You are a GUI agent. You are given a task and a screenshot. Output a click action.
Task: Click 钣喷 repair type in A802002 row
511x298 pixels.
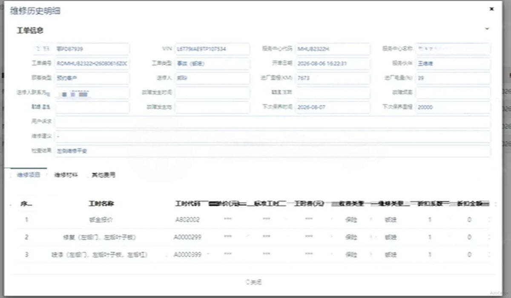pos(390,220)
